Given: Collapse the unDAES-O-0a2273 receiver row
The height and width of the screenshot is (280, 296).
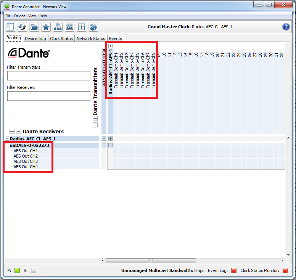Looking at the screenshot, I should [x=7, y=145].
